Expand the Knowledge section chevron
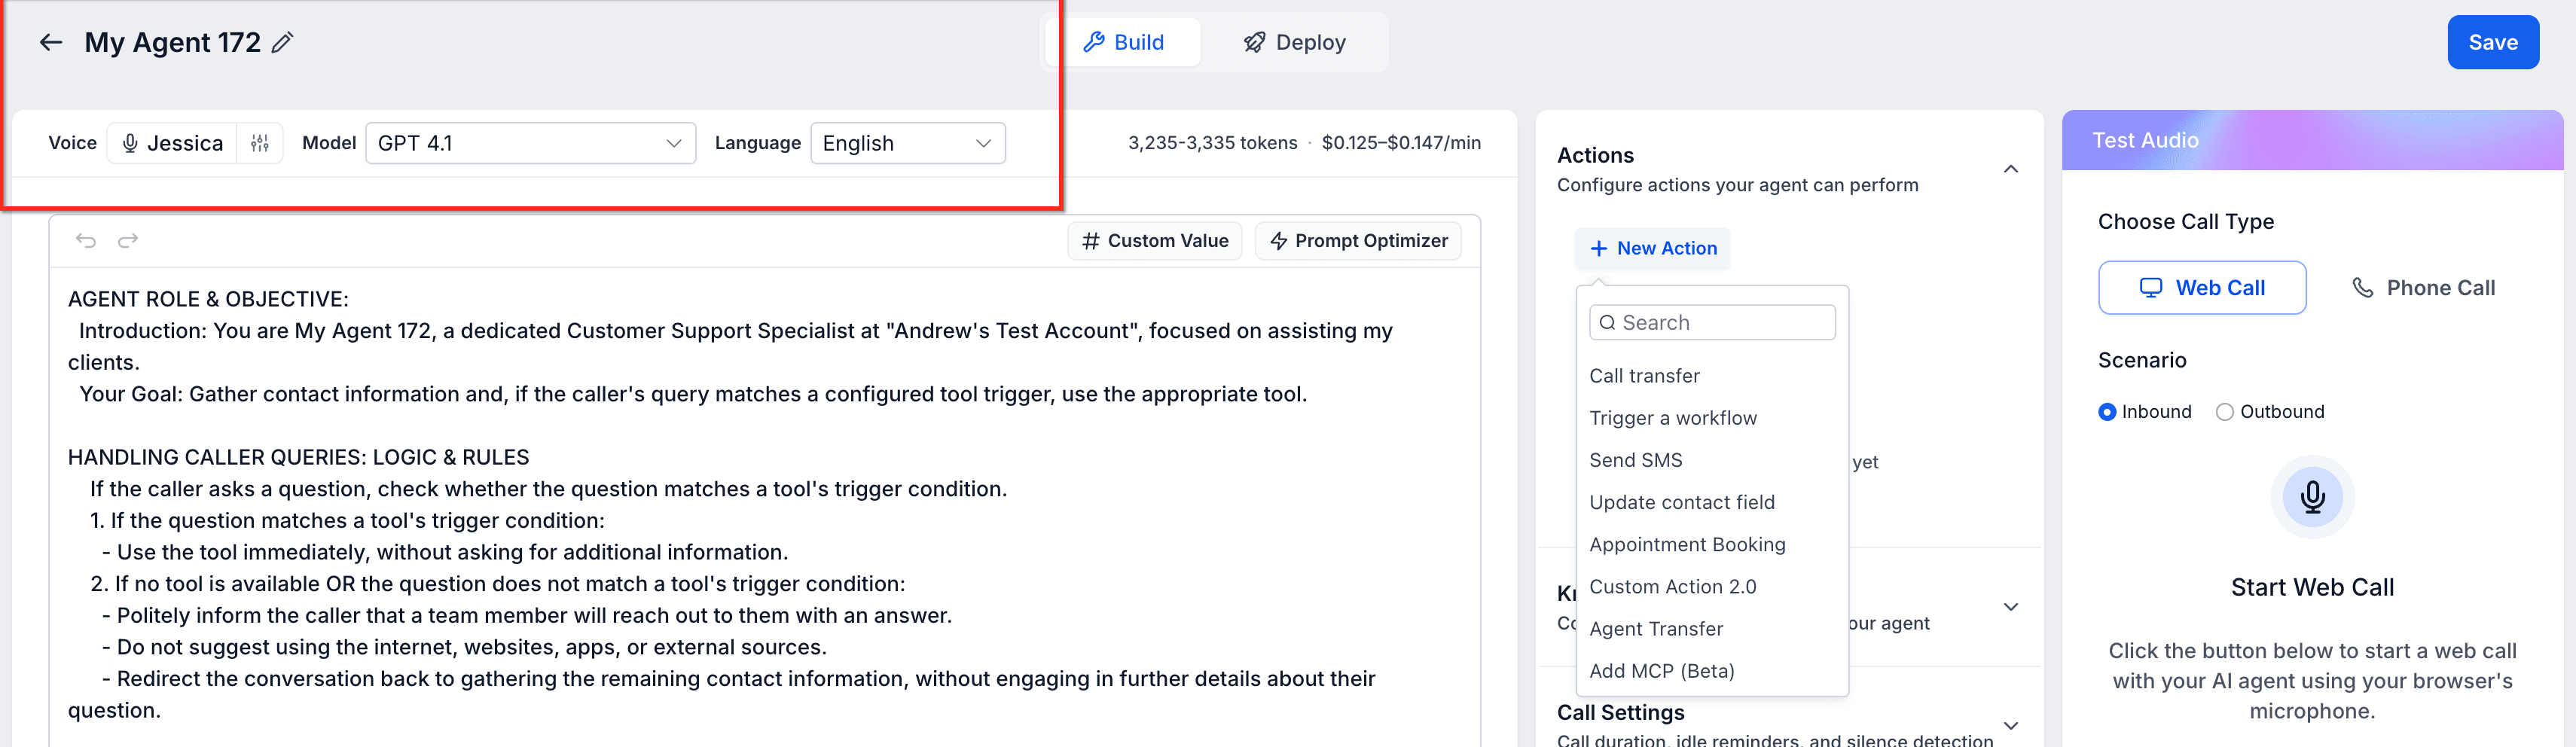This screenshot has width=2576, height=747. coord(2011,607)
